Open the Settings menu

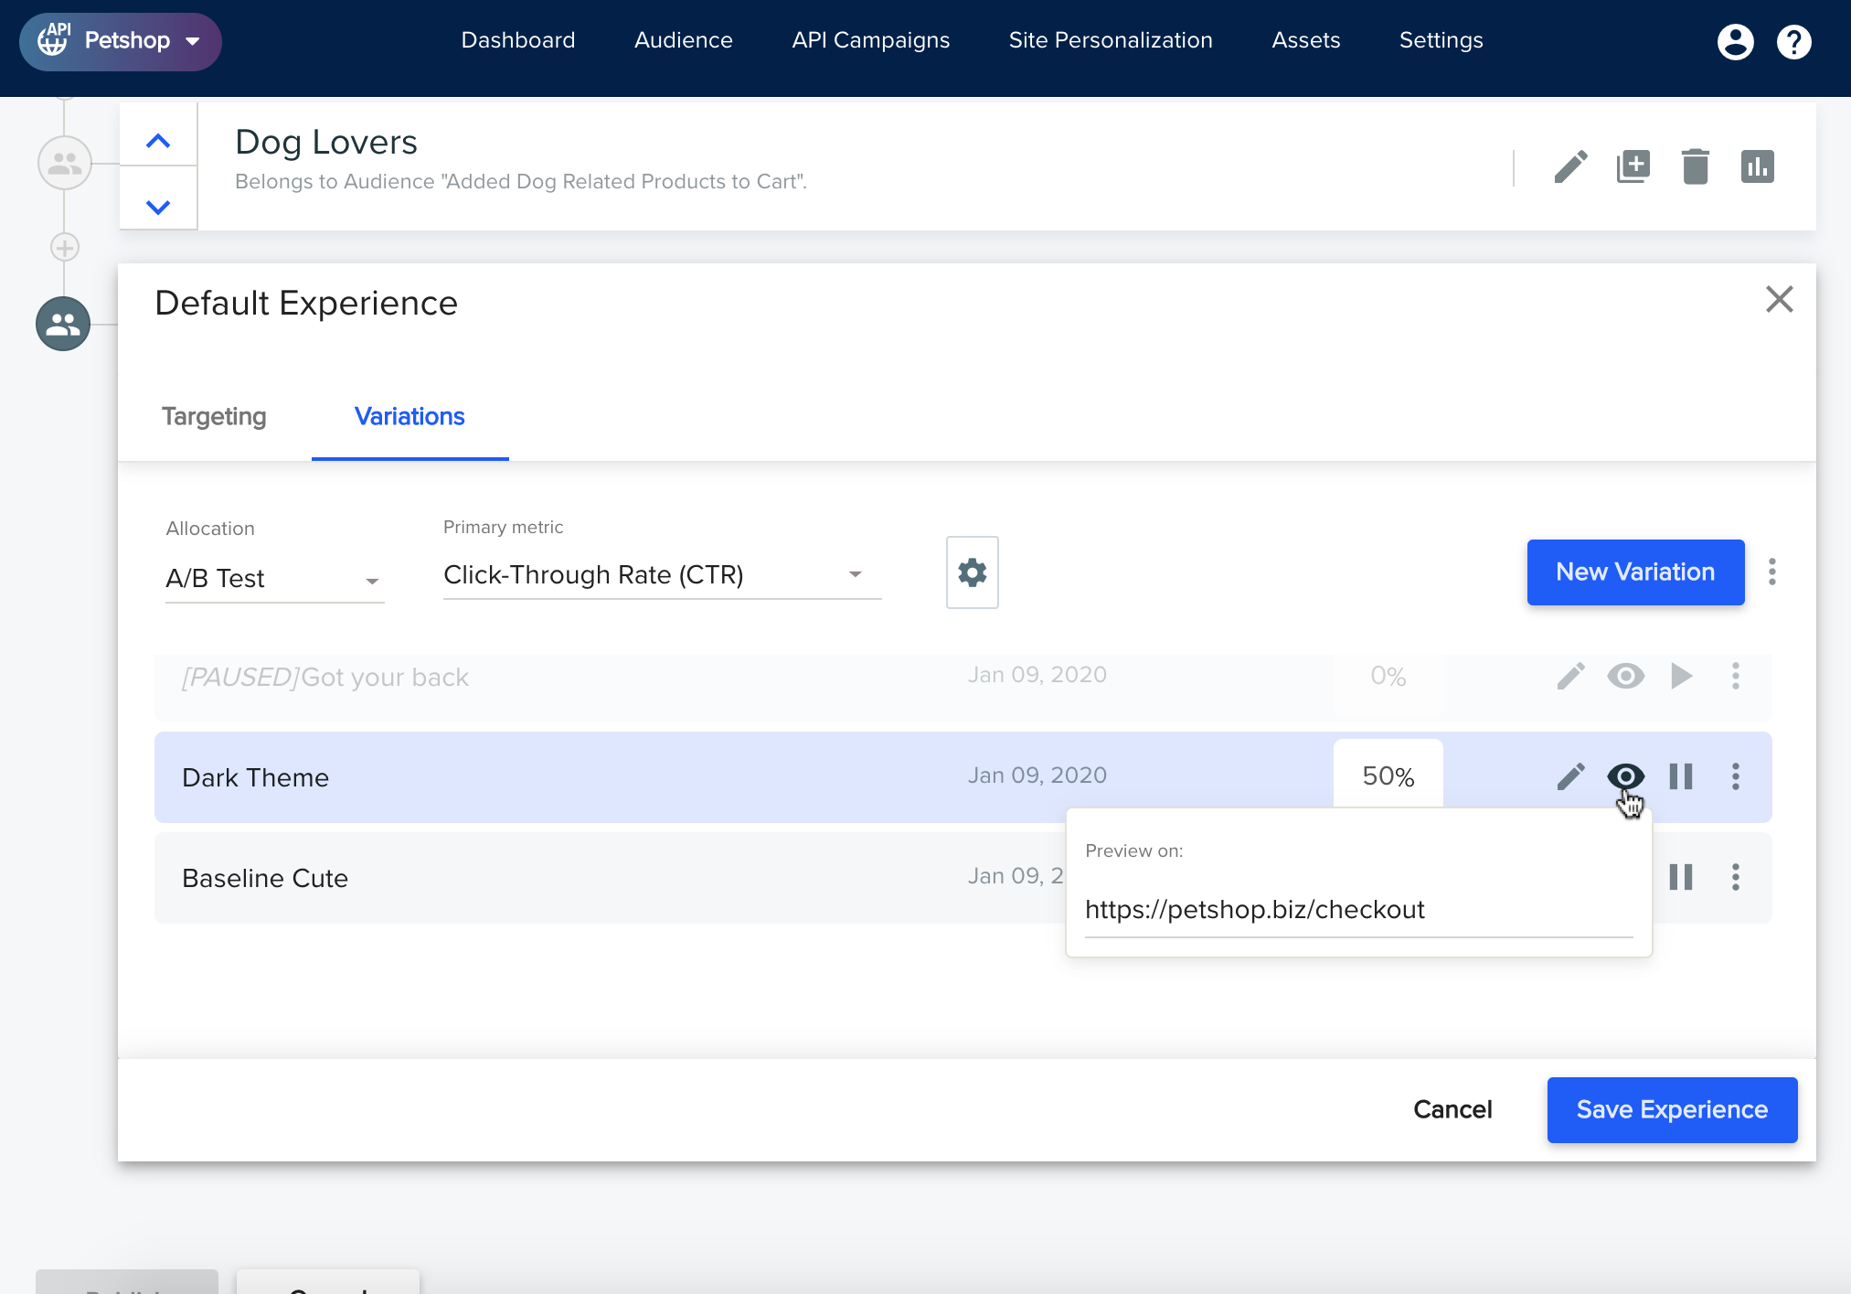[1441, 40]
